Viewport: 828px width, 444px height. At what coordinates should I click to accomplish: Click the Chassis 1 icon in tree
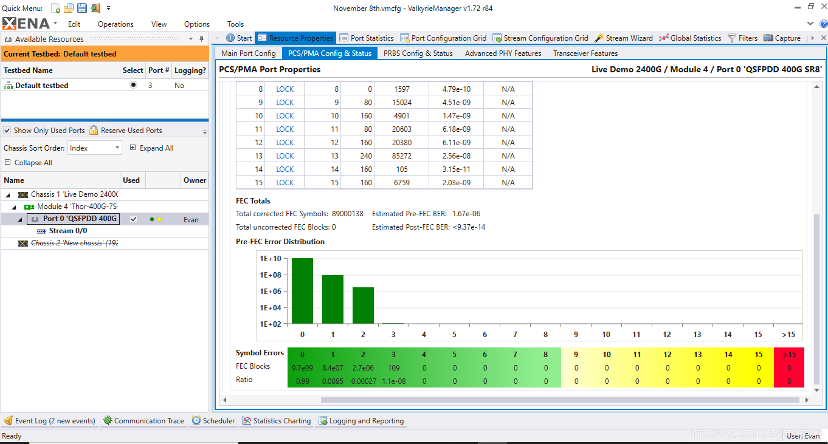pyautogui.click(x=23, y=195)
